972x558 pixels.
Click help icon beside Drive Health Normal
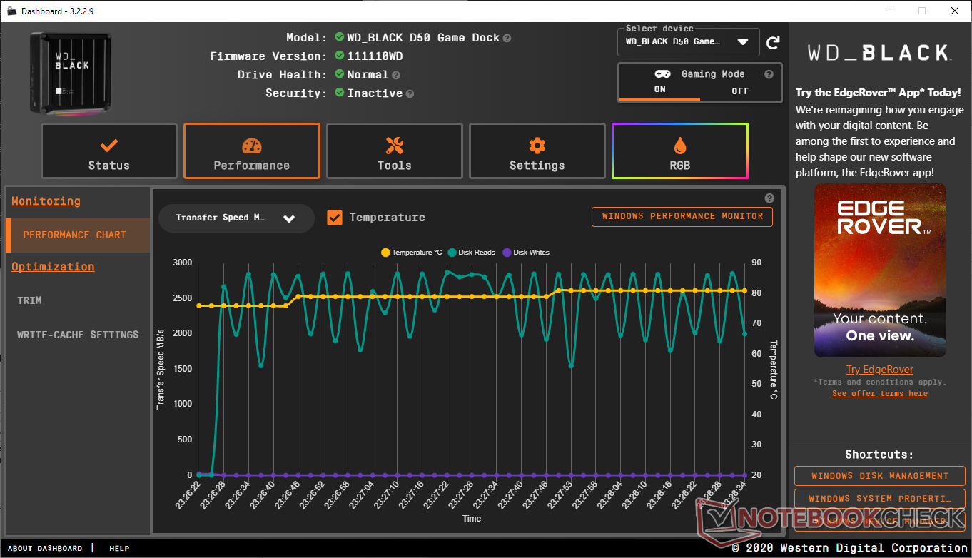click(395, 75)
